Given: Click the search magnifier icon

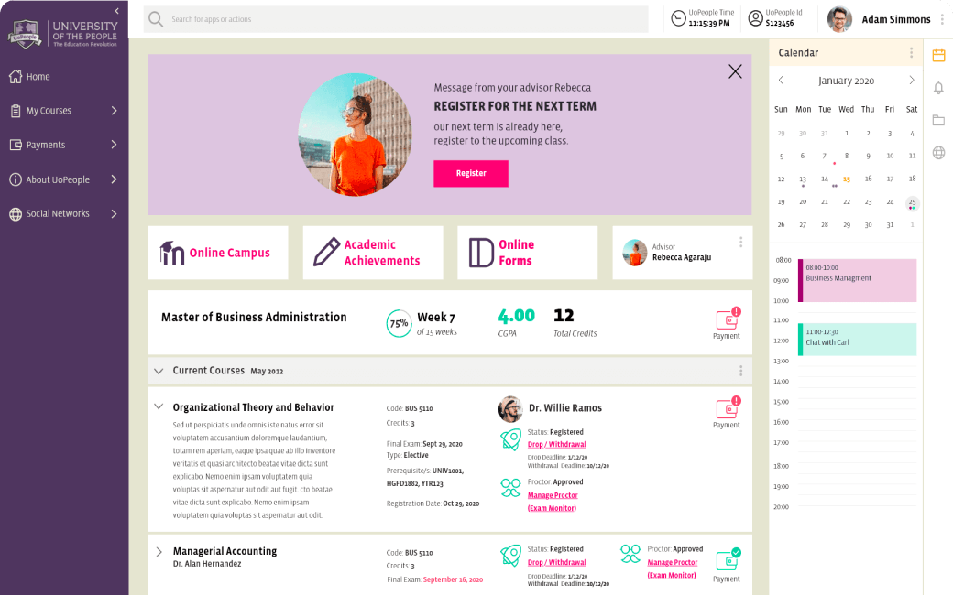Looking at the screenshot, I should click(x=156, y=19).
